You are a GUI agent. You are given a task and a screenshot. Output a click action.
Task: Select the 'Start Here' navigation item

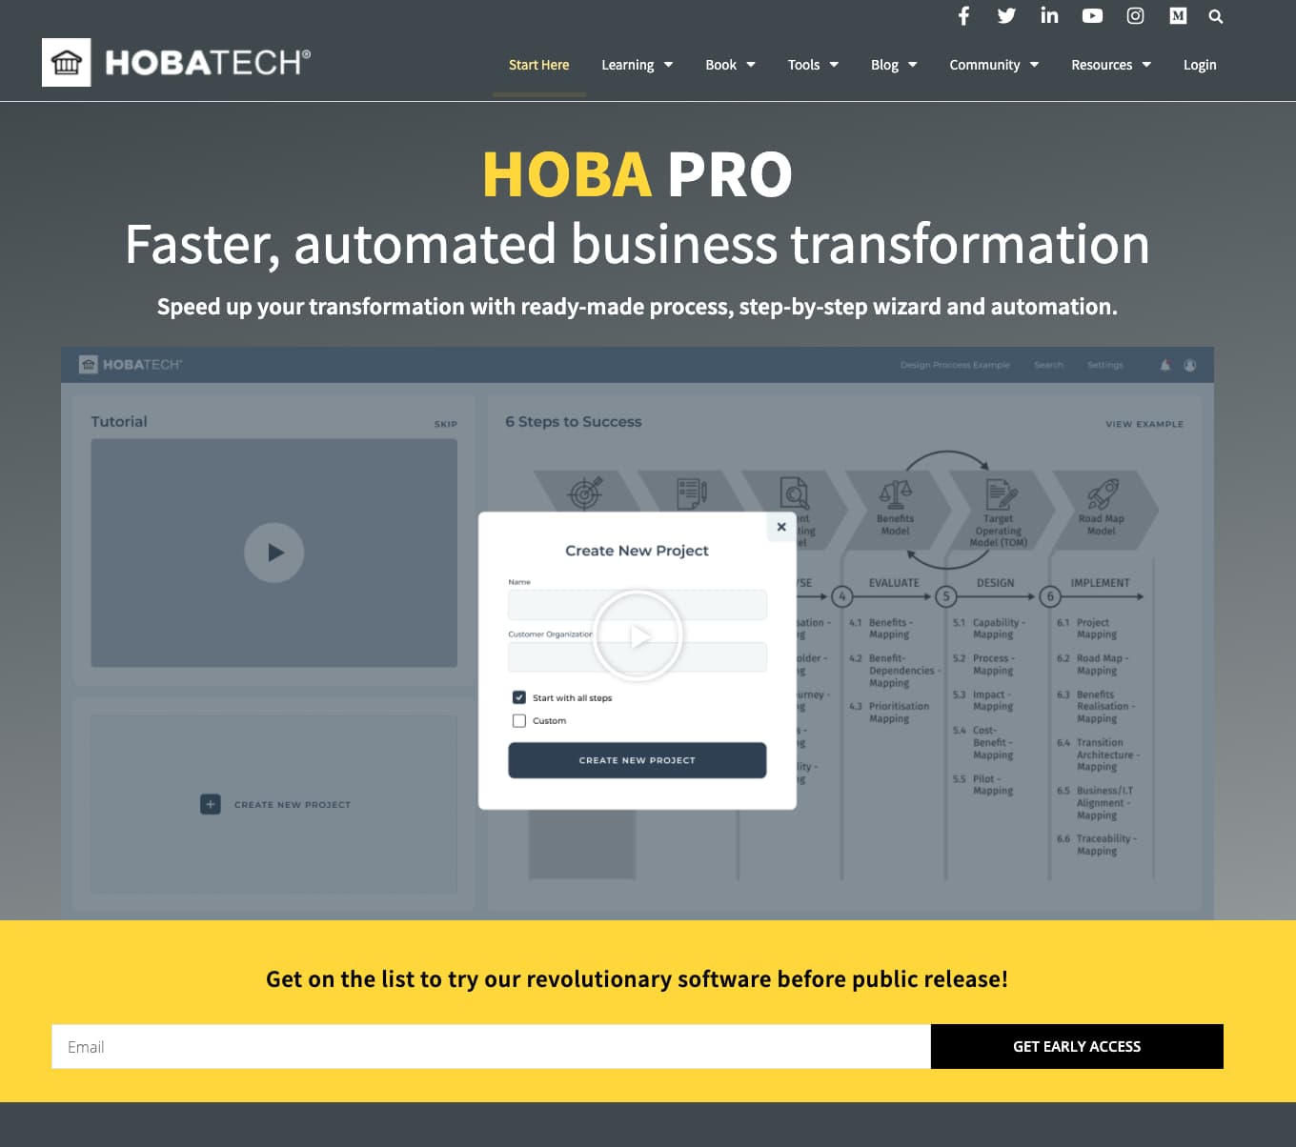pos(538,65)
